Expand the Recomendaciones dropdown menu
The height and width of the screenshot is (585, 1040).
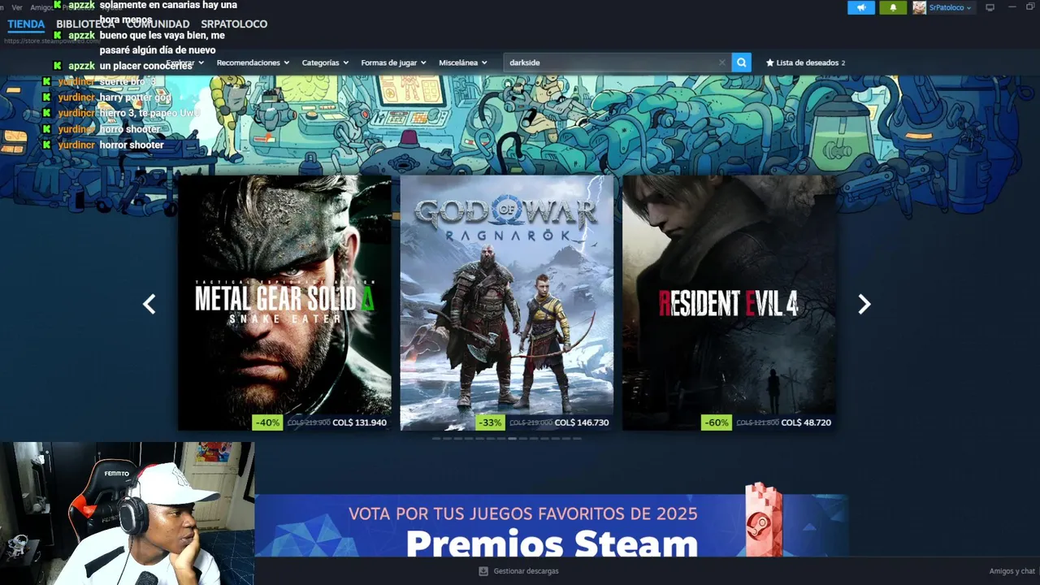click(x=253, y=63)
